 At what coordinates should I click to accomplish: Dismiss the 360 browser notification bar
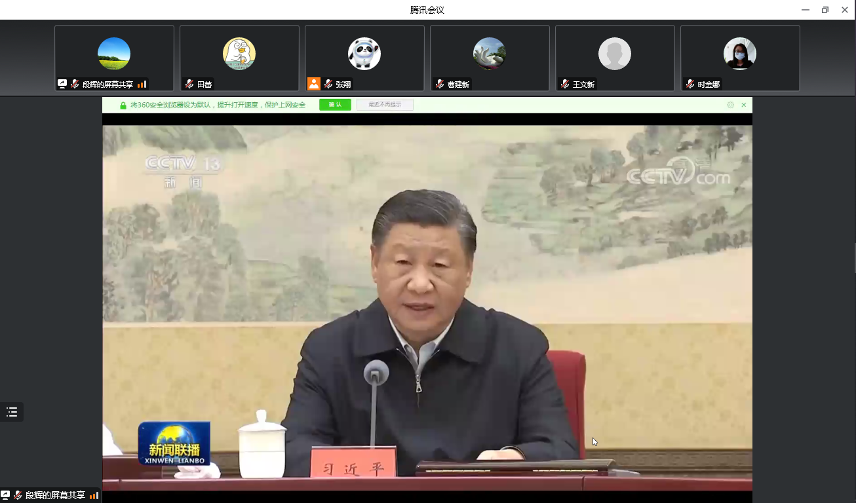744,105
